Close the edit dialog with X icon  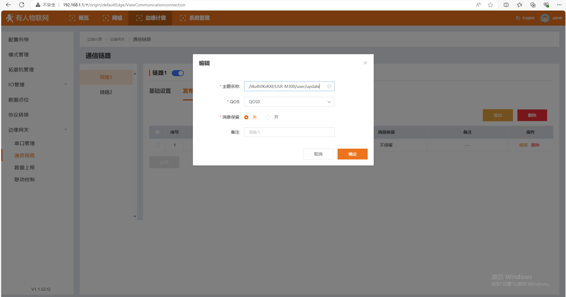[x=365, y=63]
